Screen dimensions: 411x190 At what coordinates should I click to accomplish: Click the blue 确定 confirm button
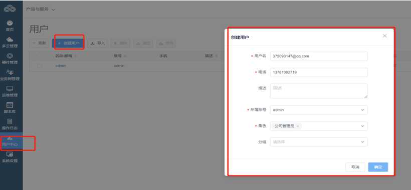tap(378, 167)
